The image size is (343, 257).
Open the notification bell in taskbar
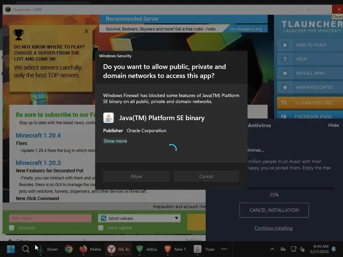point(334,249)
